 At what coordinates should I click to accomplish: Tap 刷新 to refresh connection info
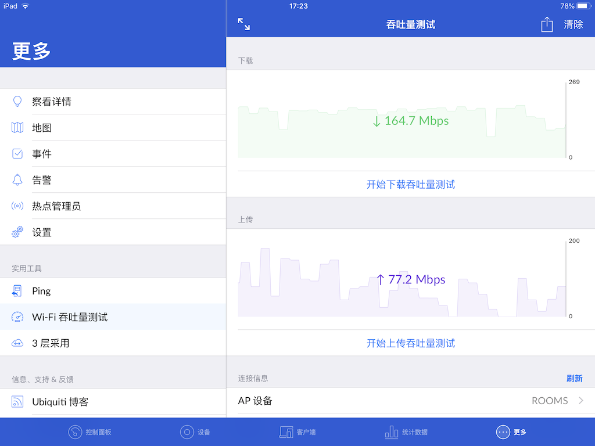pos(575,379)
